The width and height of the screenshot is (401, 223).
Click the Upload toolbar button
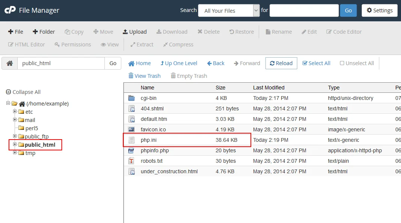pyautogui.click(x=134, y=32)
